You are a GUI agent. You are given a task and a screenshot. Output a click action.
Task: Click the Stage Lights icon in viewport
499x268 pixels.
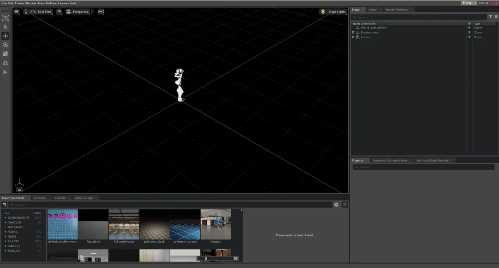(323, 11)
